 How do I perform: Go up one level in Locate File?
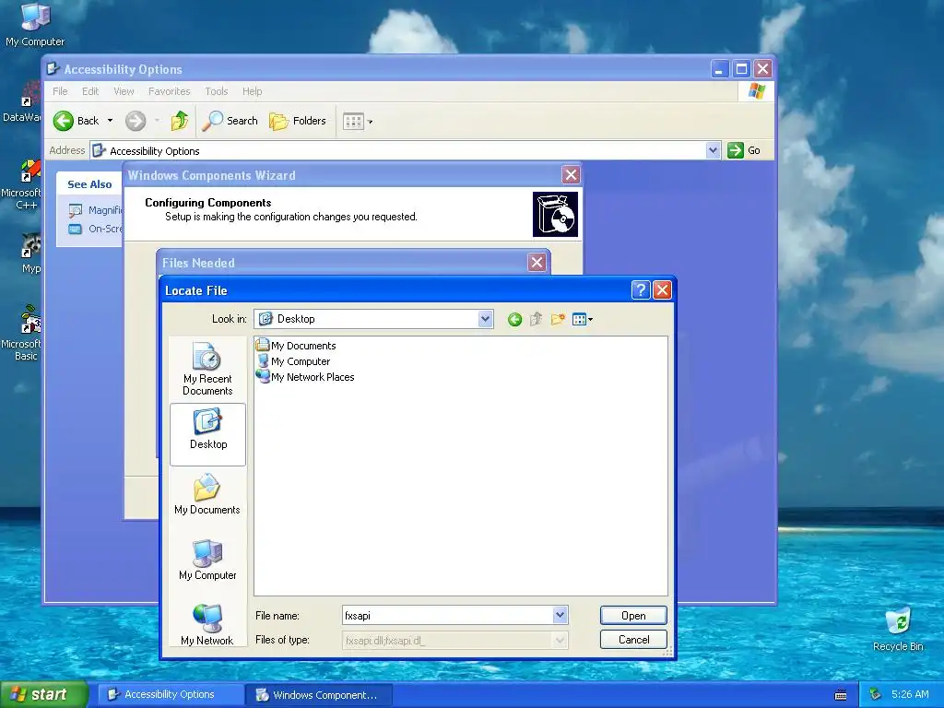coord(536,319)
